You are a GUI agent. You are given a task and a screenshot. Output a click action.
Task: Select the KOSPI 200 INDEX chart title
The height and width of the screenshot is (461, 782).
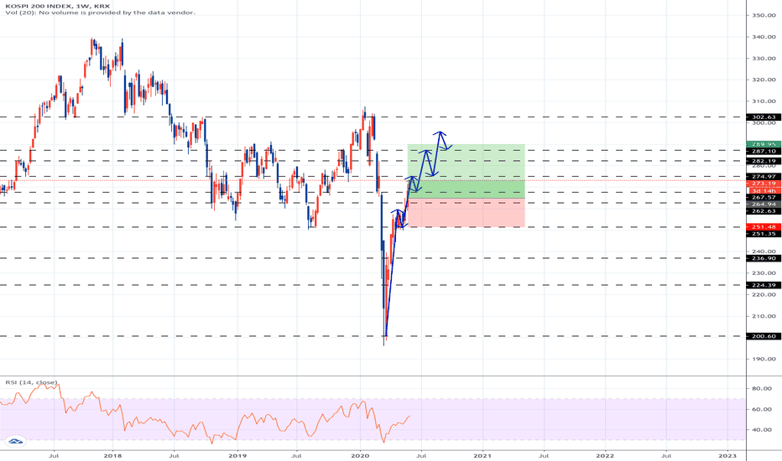click(x=57, y=7)
